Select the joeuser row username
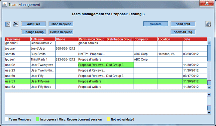This screenshot has height=126, width=216. 18,49
